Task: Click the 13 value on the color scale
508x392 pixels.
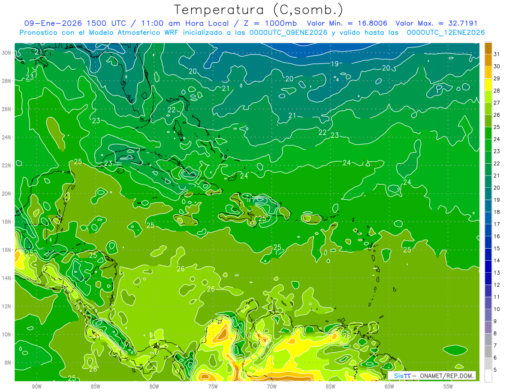Action: tap(497, 273)
